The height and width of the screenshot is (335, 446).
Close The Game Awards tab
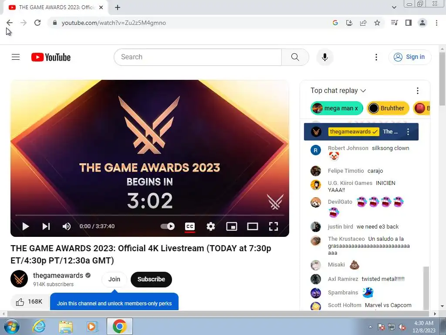coord(101,7)
